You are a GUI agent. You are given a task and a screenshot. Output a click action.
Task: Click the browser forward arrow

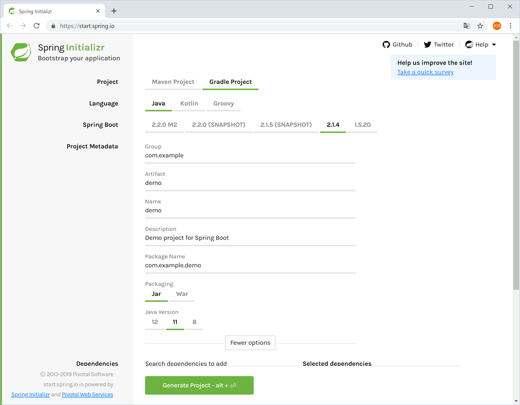coord(23,26)
